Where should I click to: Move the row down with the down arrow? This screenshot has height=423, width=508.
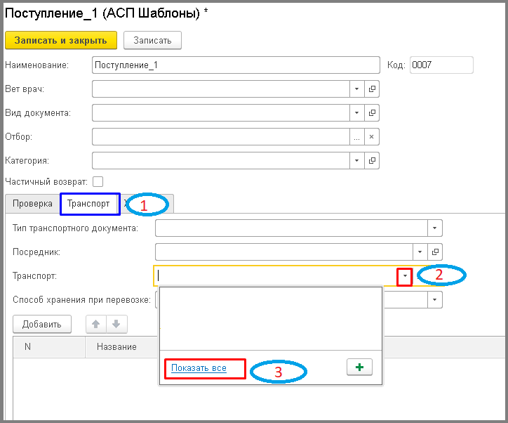116,324
